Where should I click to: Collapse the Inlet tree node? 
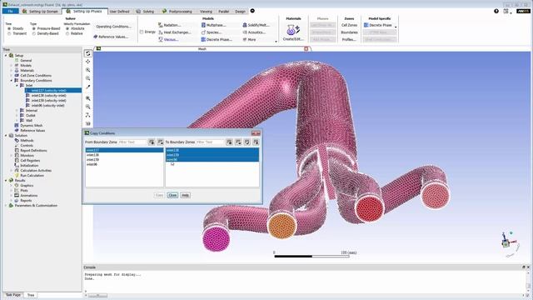[17, 85]
